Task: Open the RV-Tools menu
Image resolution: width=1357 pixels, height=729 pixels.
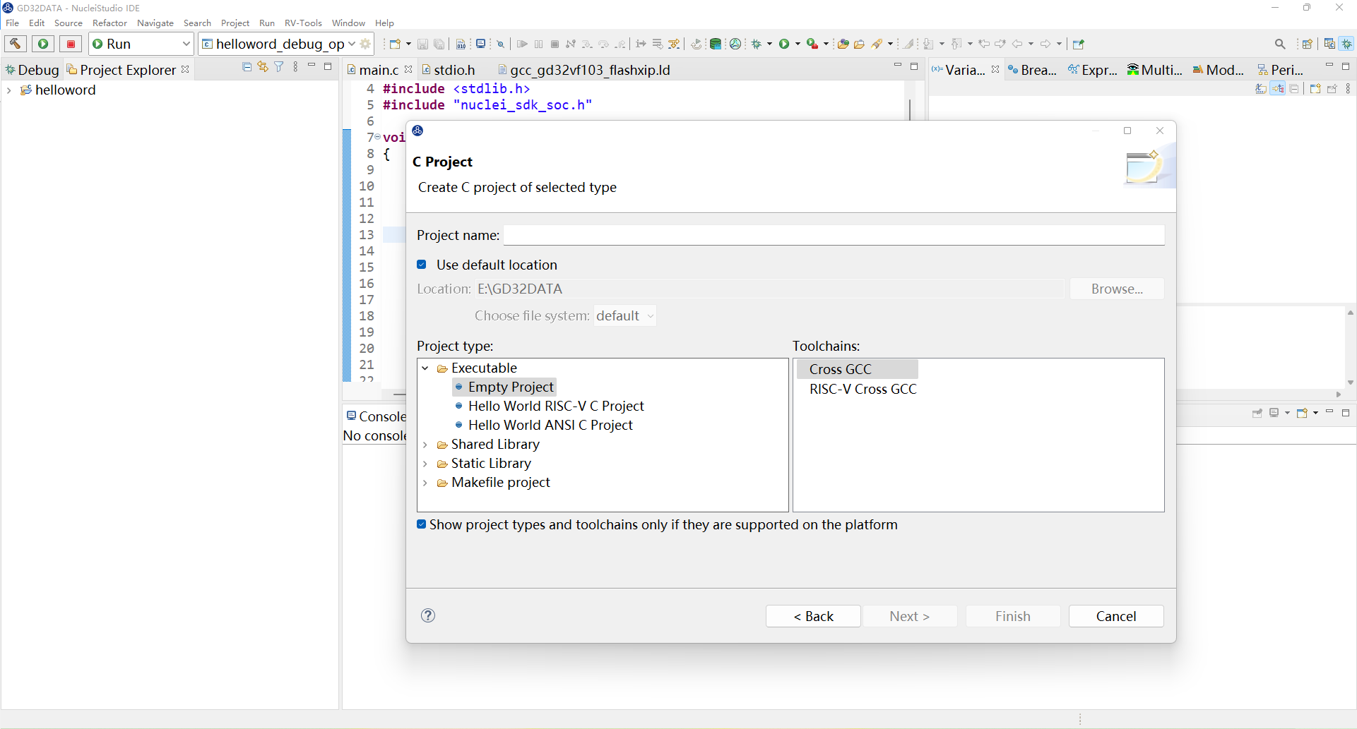Action: click(x=303, y=23)
